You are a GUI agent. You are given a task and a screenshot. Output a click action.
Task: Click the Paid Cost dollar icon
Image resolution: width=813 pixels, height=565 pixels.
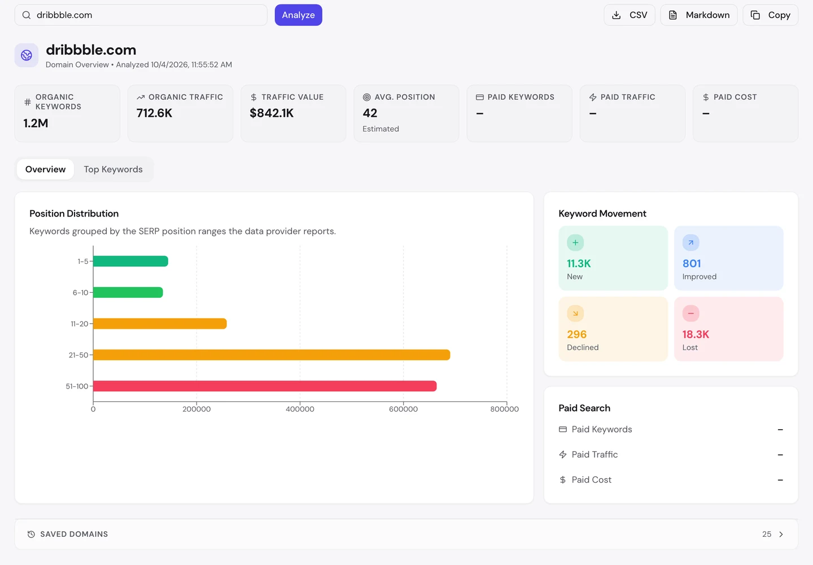(x=706, y=98)
